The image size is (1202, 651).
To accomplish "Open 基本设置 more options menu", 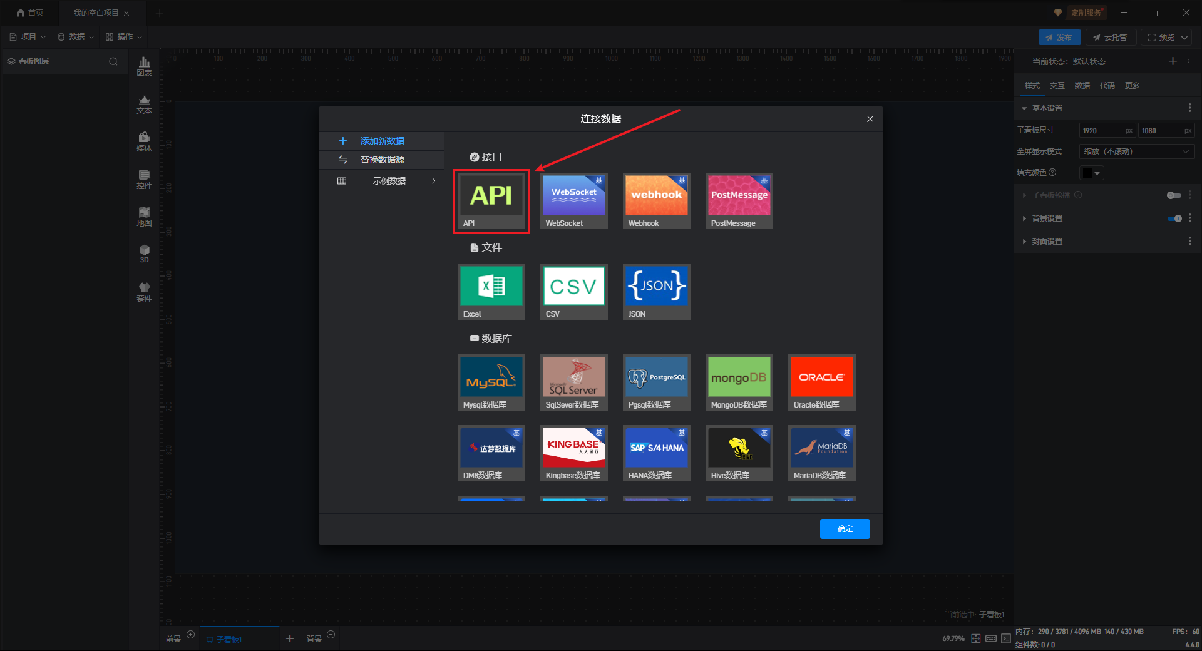I will coord(1190,108).
